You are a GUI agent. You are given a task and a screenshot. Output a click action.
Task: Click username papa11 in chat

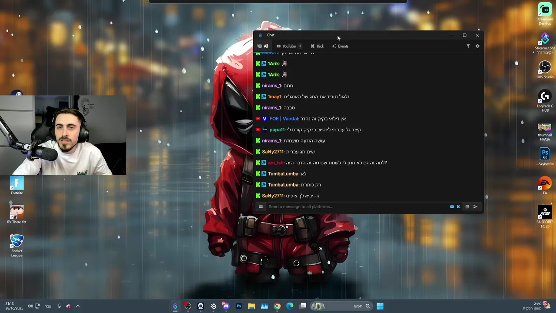click(x=277, y=130)
